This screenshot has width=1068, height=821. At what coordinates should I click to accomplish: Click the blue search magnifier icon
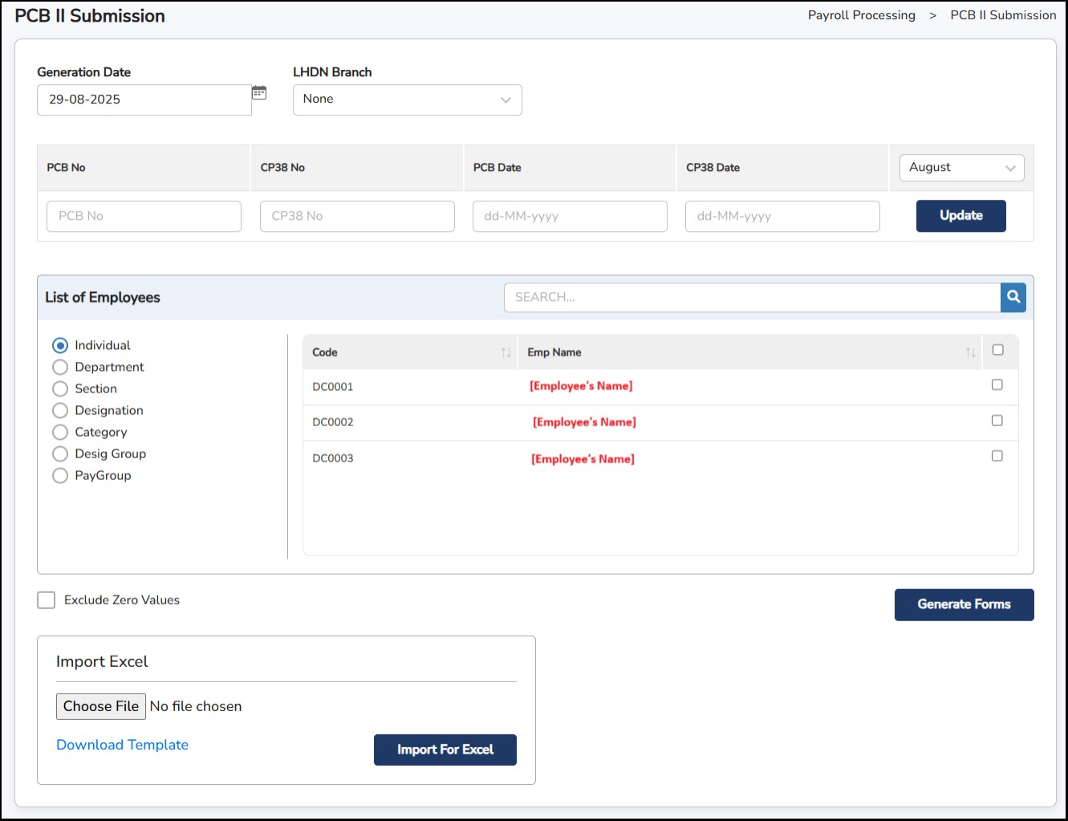pos(1013,297)
